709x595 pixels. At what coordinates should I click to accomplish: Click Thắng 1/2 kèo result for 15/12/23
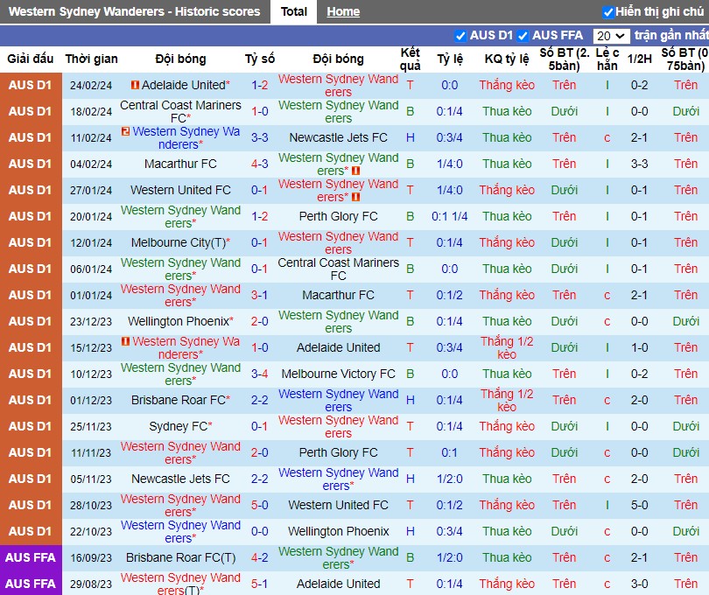pos(507,347)
